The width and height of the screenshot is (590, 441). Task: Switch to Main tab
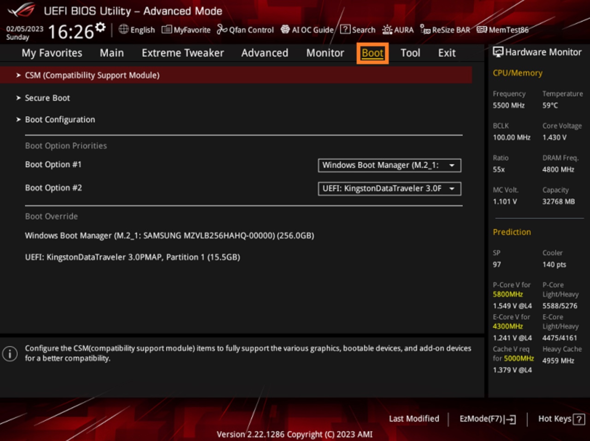tap(112, 53)
